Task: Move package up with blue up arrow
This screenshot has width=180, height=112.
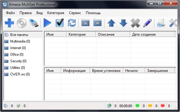Action: click(x=111, y=23)
